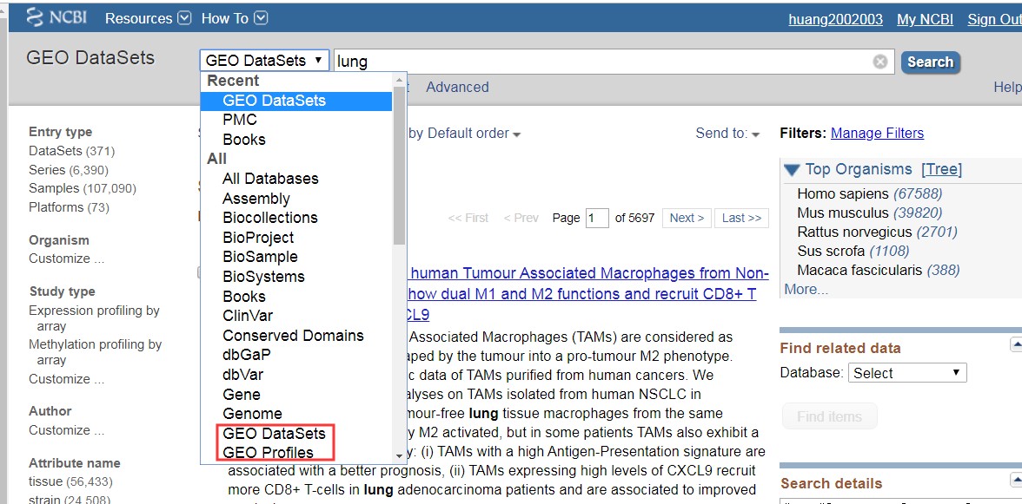Filter by Expression profiling by array
Screen dimensions: 1022x504
[x=94, y=318]
